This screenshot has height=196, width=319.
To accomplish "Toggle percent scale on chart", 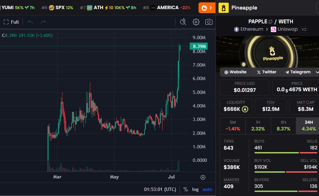I will click(x=186, y=189).
